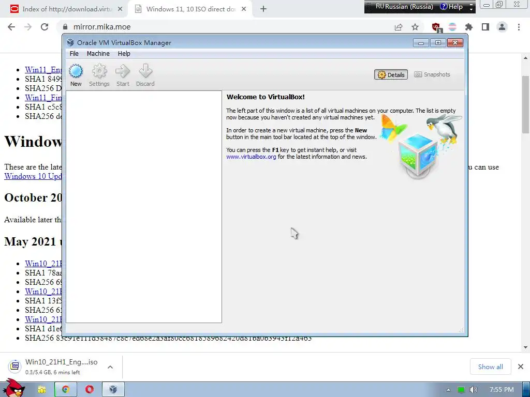This screenshot has width=530, height=397.
Task: Click the page vertical scrollbar thumb
Action: (x=525, y=104)
